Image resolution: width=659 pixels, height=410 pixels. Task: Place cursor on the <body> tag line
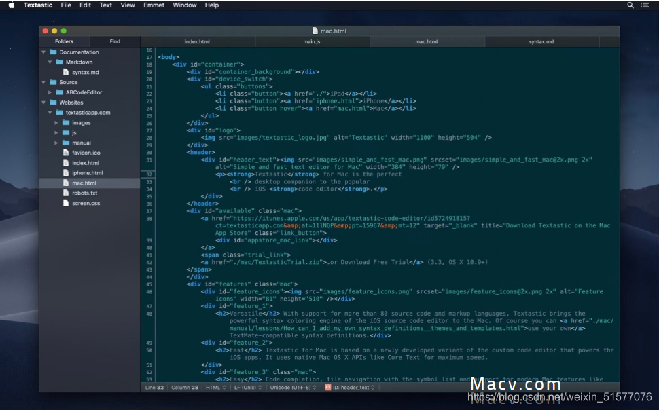[168, 57]
